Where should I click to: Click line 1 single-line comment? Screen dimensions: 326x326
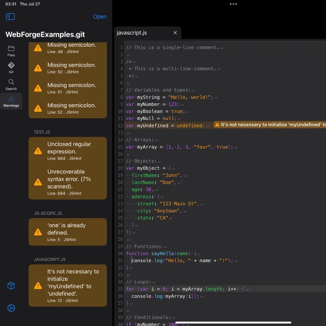[x=173, y=47]
